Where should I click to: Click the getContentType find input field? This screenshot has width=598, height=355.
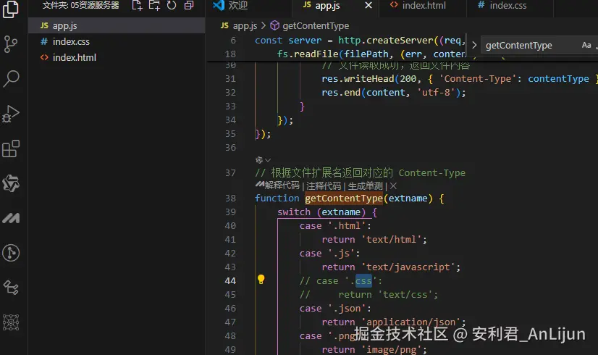(x=530, y=45)
